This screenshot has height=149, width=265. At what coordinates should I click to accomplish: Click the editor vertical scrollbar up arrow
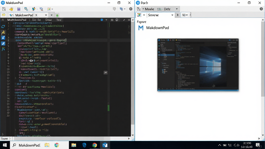[x=133, y=20]
